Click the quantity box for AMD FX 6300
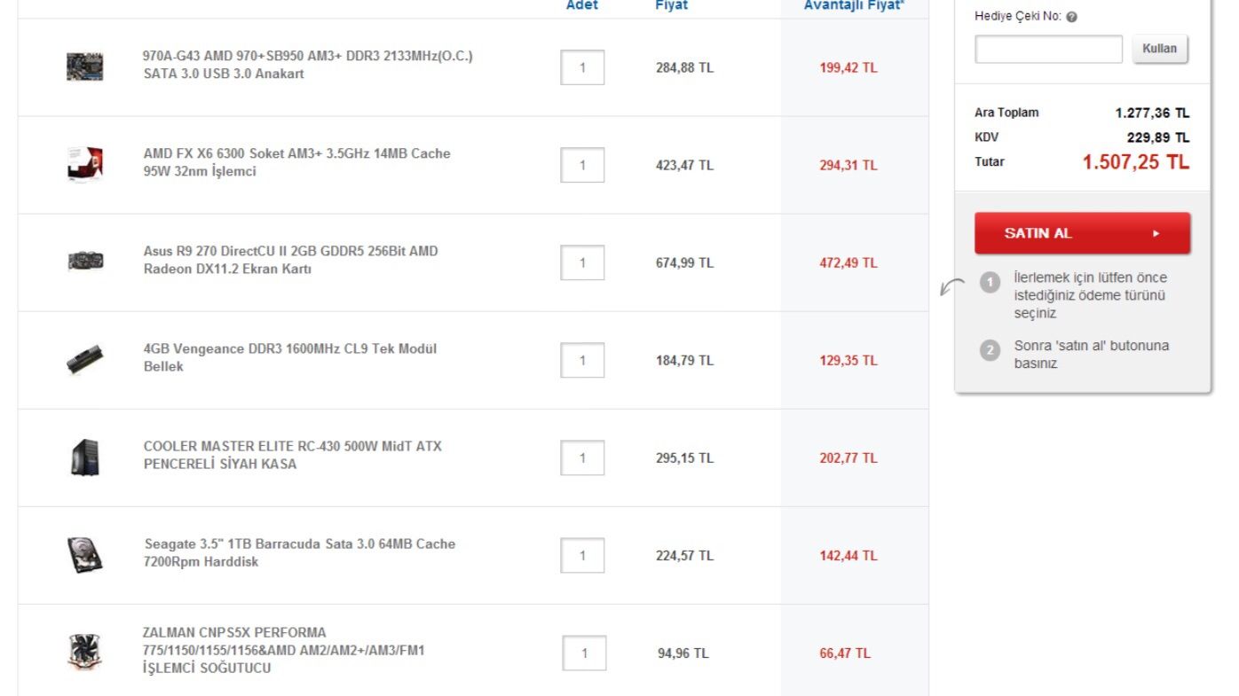1239x696 pixels. (x=582, y=165)
